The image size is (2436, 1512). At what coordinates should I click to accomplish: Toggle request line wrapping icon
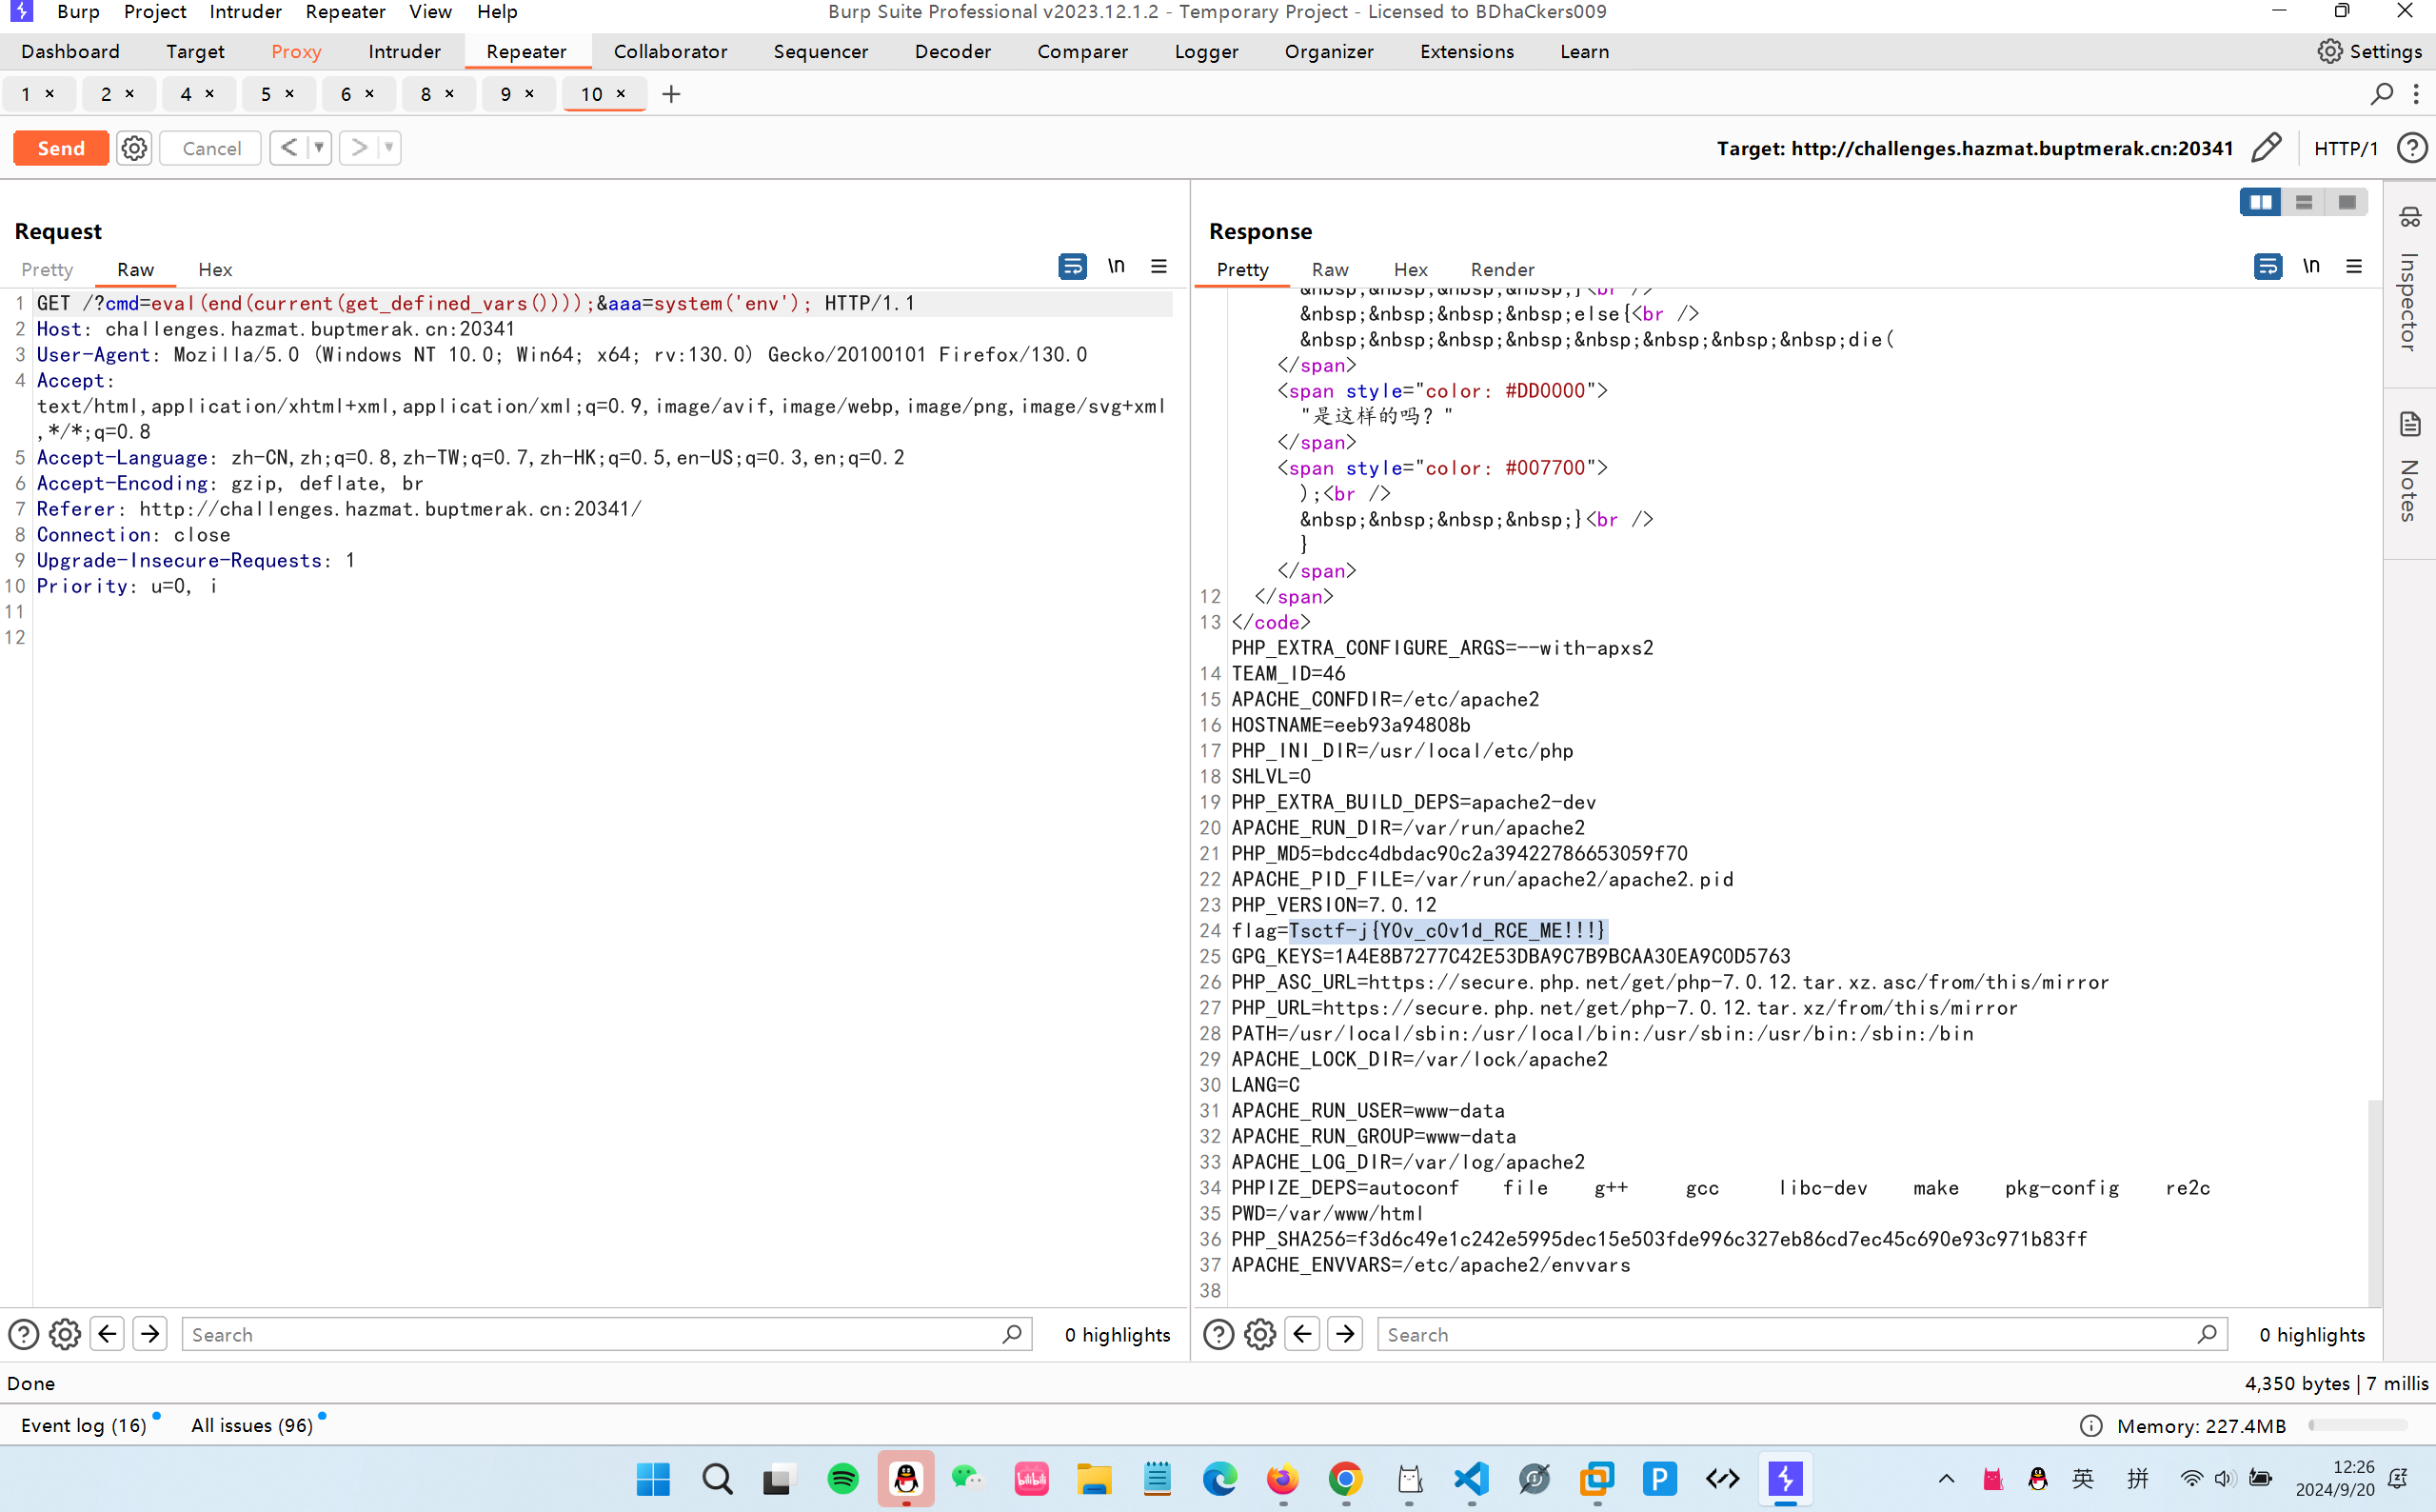pos(1073,266)
